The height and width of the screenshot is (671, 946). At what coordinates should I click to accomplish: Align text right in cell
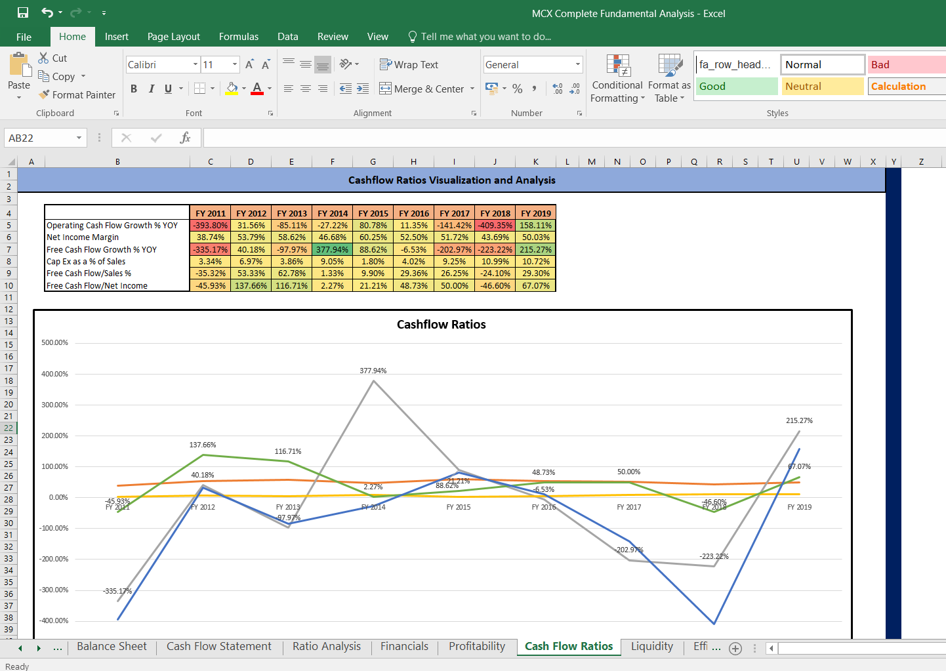coord(323,89)
